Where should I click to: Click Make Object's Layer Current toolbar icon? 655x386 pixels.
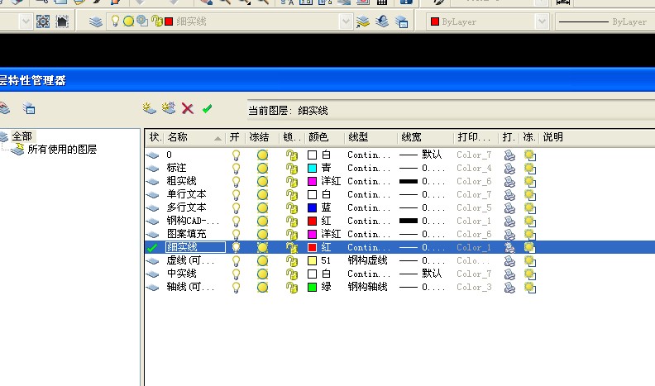tap(362, 21)
